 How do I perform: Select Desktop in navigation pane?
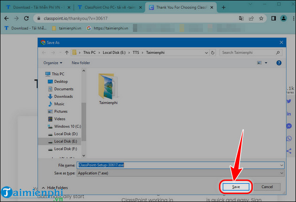tap(61, 81)
